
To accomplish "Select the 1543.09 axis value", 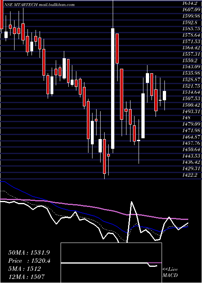I will (x=191, y=67).
